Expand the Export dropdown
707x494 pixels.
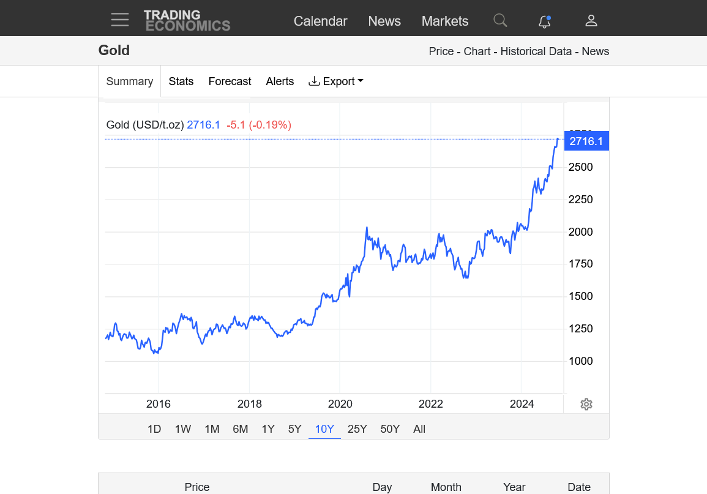coord(336,81)
